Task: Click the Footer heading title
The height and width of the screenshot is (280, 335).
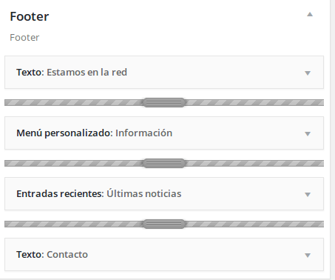Action: 30,16
